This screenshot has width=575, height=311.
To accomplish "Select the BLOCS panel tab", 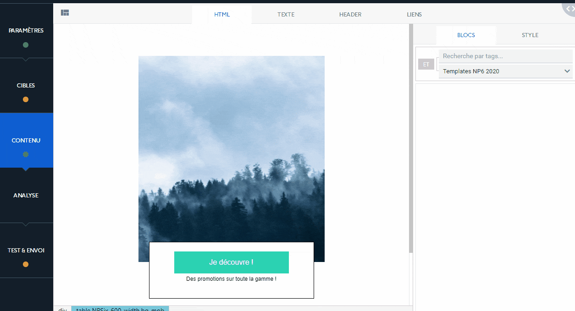I will pos(466,35).
